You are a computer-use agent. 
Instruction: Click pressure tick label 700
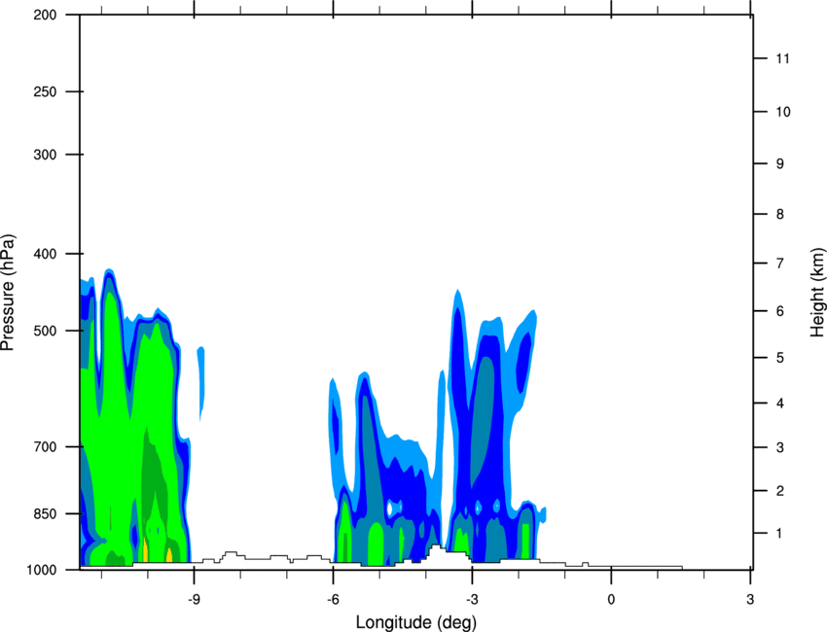pos(45,446)
